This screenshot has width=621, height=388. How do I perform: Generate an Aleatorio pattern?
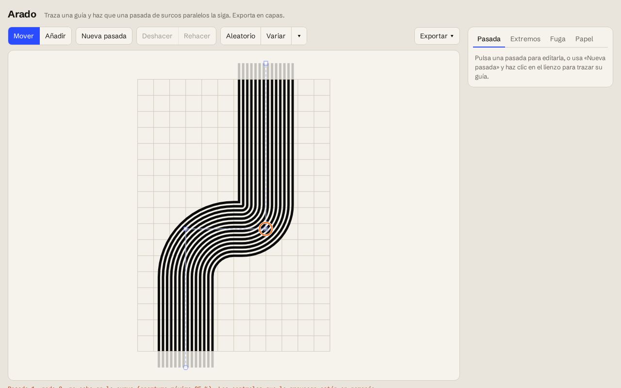click(241, 36)
